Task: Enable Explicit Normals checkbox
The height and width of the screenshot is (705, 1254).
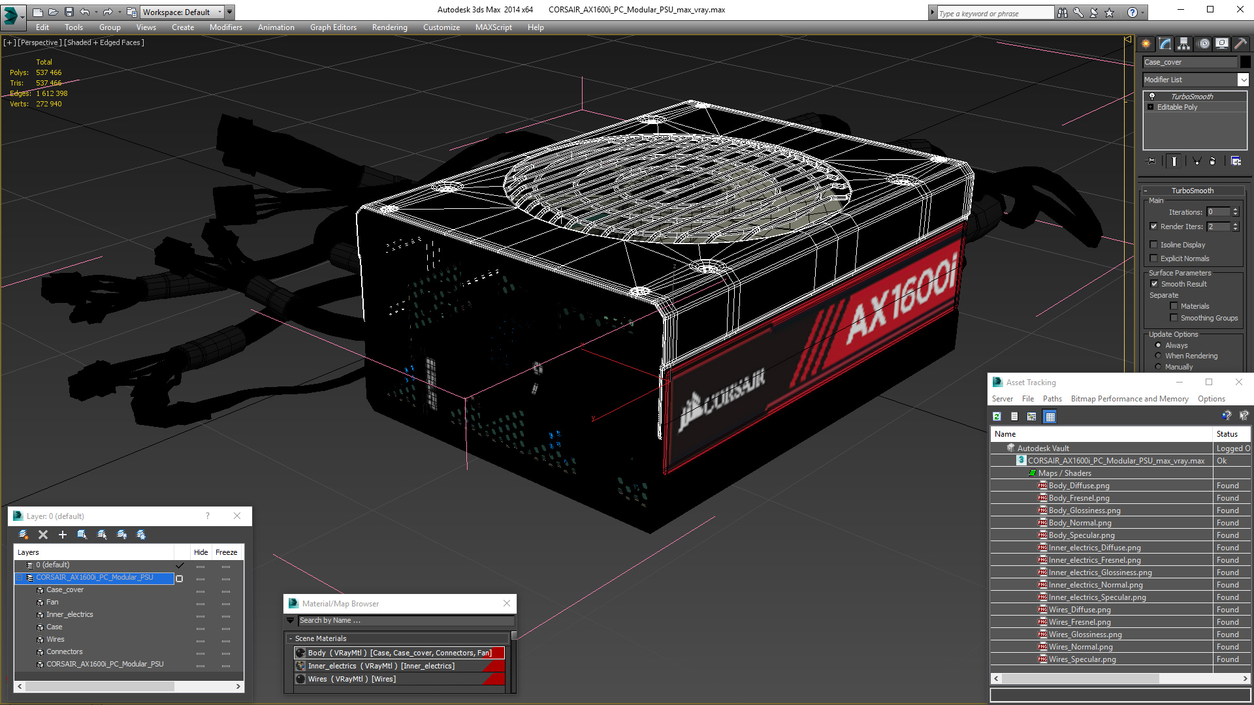Action: 1153,258
